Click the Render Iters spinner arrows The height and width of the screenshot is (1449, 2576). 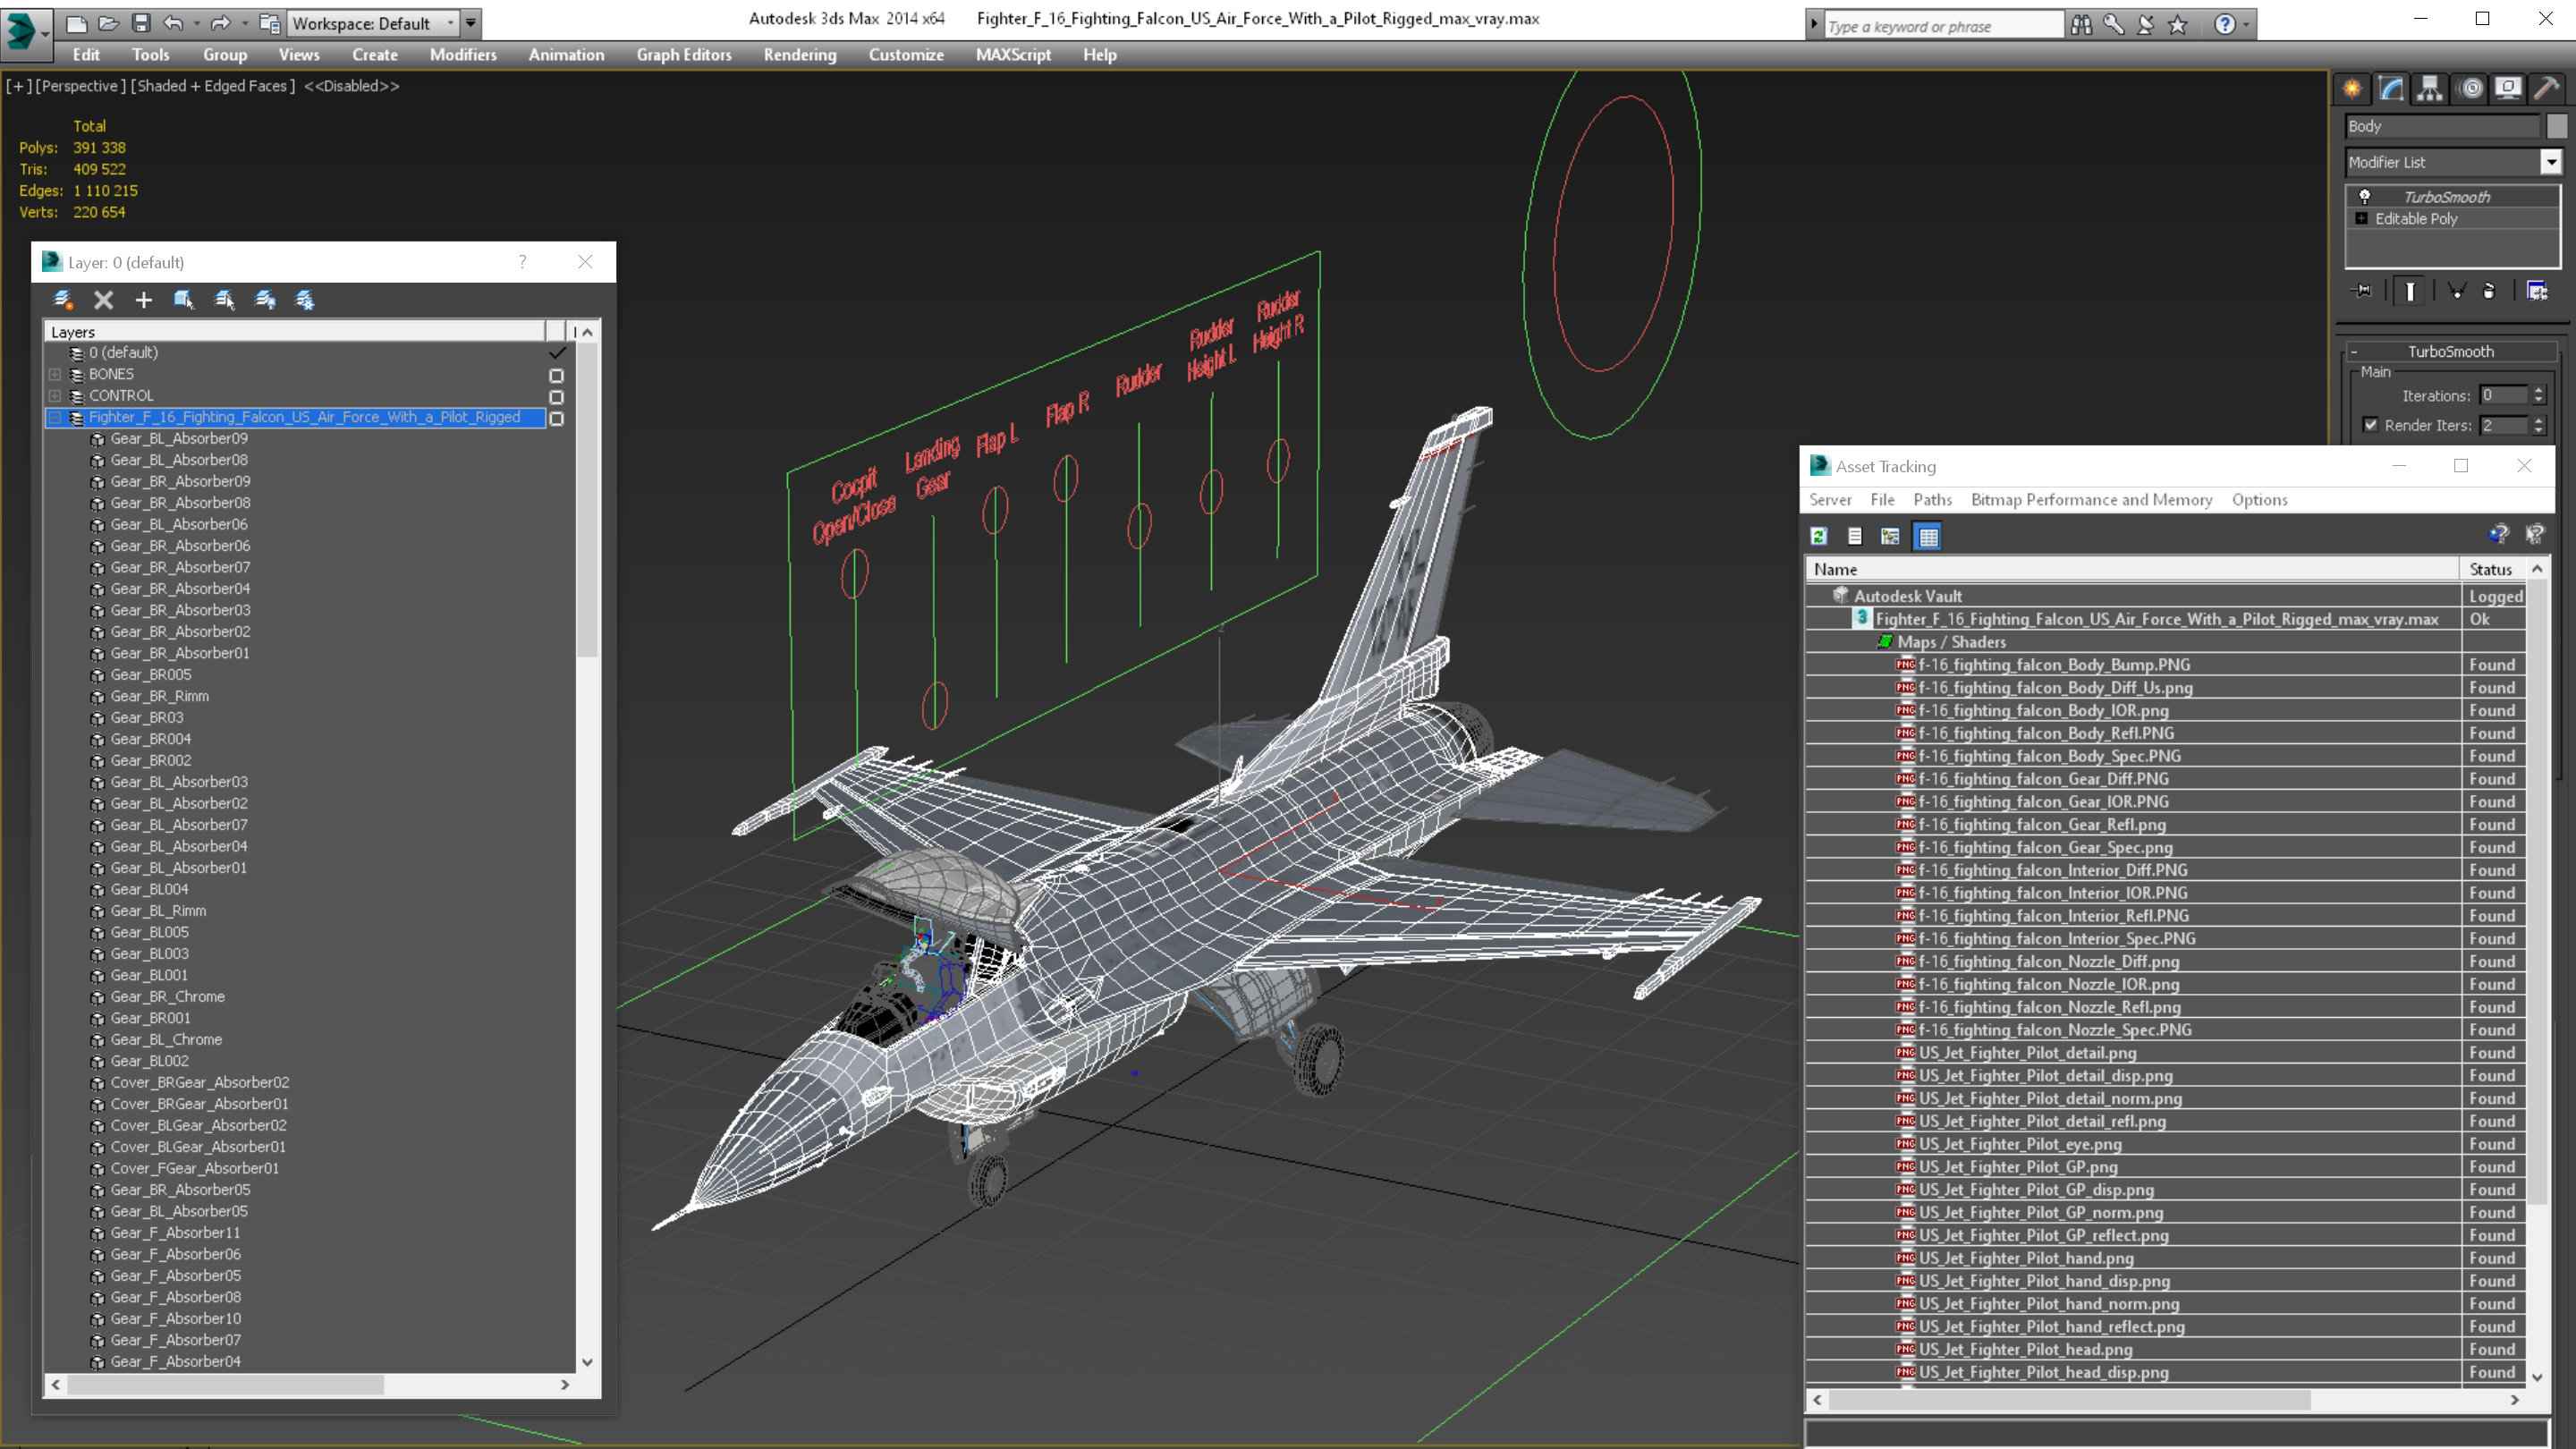[2538, 425]
